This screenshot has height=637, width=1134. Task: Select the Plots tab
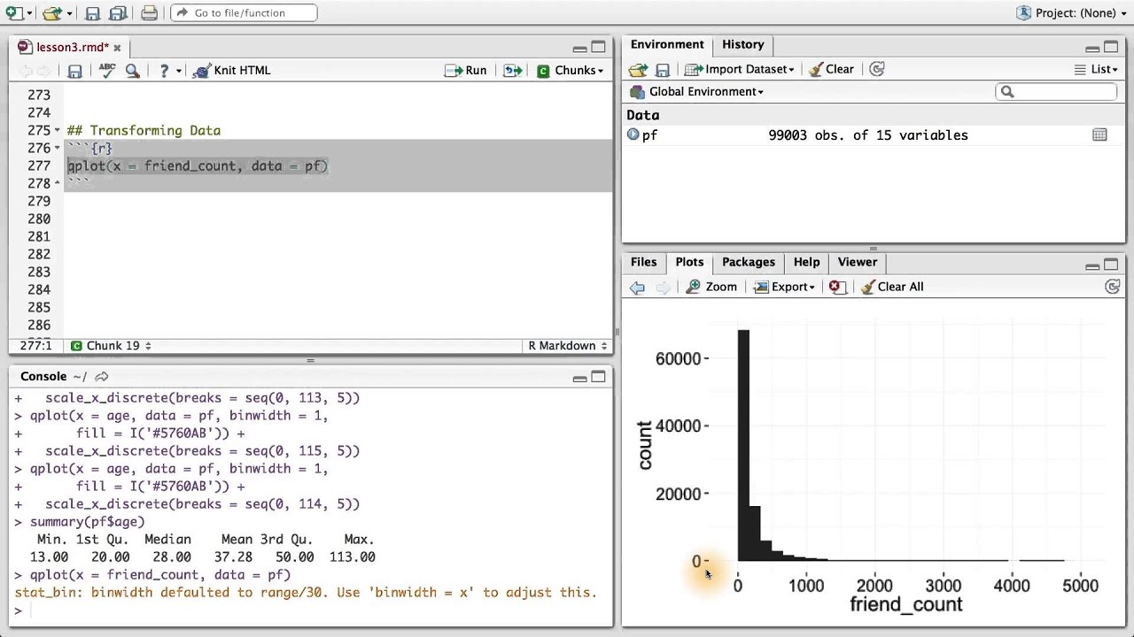pos(689,262)
